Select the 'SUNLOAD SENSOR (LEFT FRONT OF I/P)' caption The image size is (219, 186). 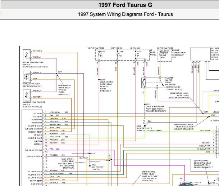click(32, 85)
